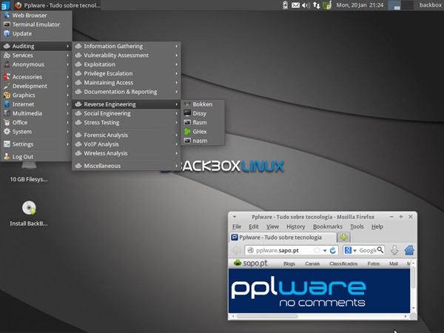Click the search magnifier icon in Firefox
The height and width of the screenshot is (333, 444).
coord(380,250)
